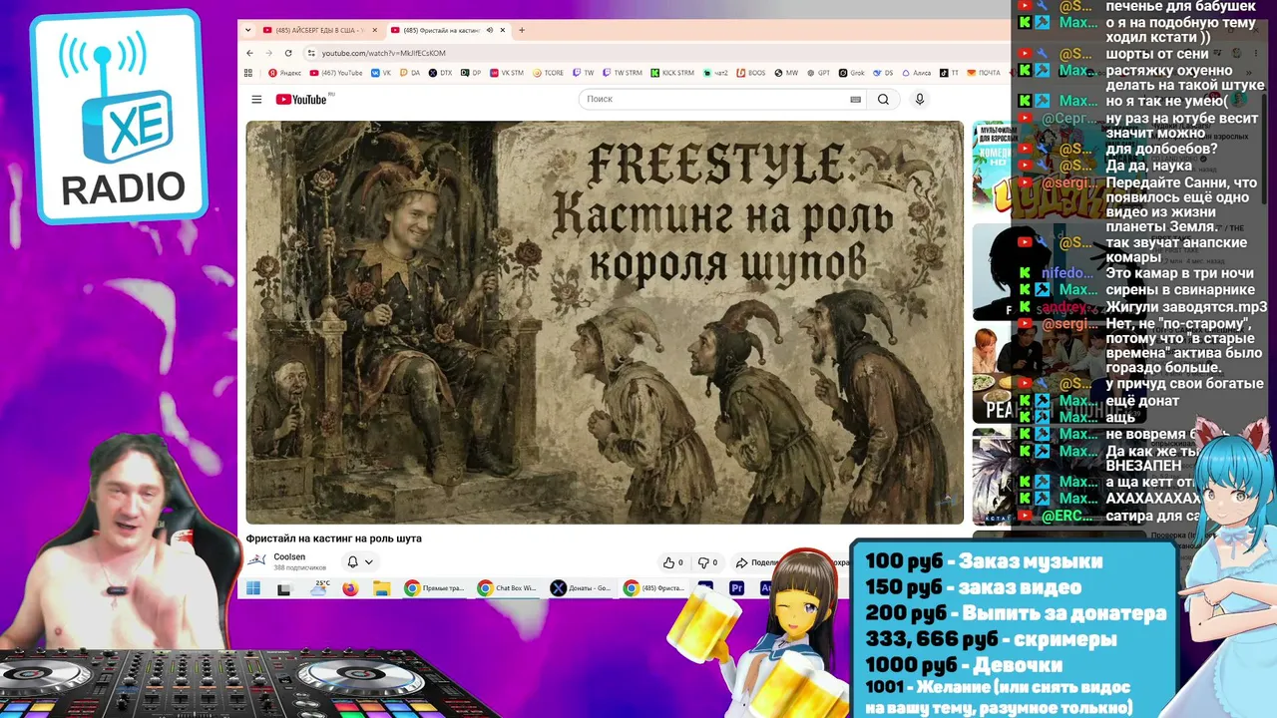Image resolution: width=1277 pixels, height=718 pixels.
Task: Open the Grok bookmark
Action: coord(851,73)
